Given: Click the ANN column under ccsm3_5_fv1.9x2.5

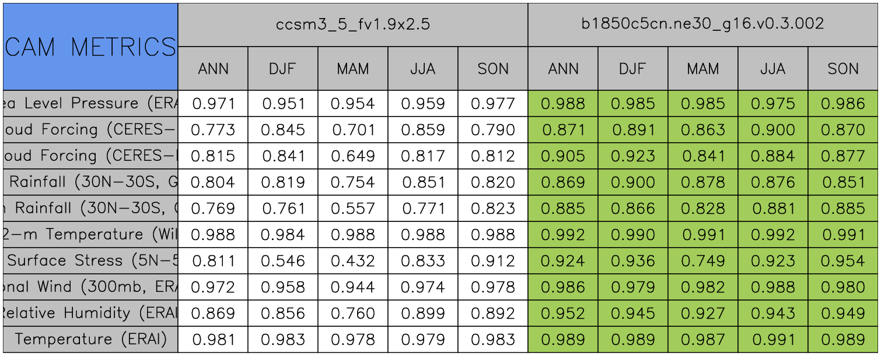Looking at the screenshot, I should [x=213, y=69].
